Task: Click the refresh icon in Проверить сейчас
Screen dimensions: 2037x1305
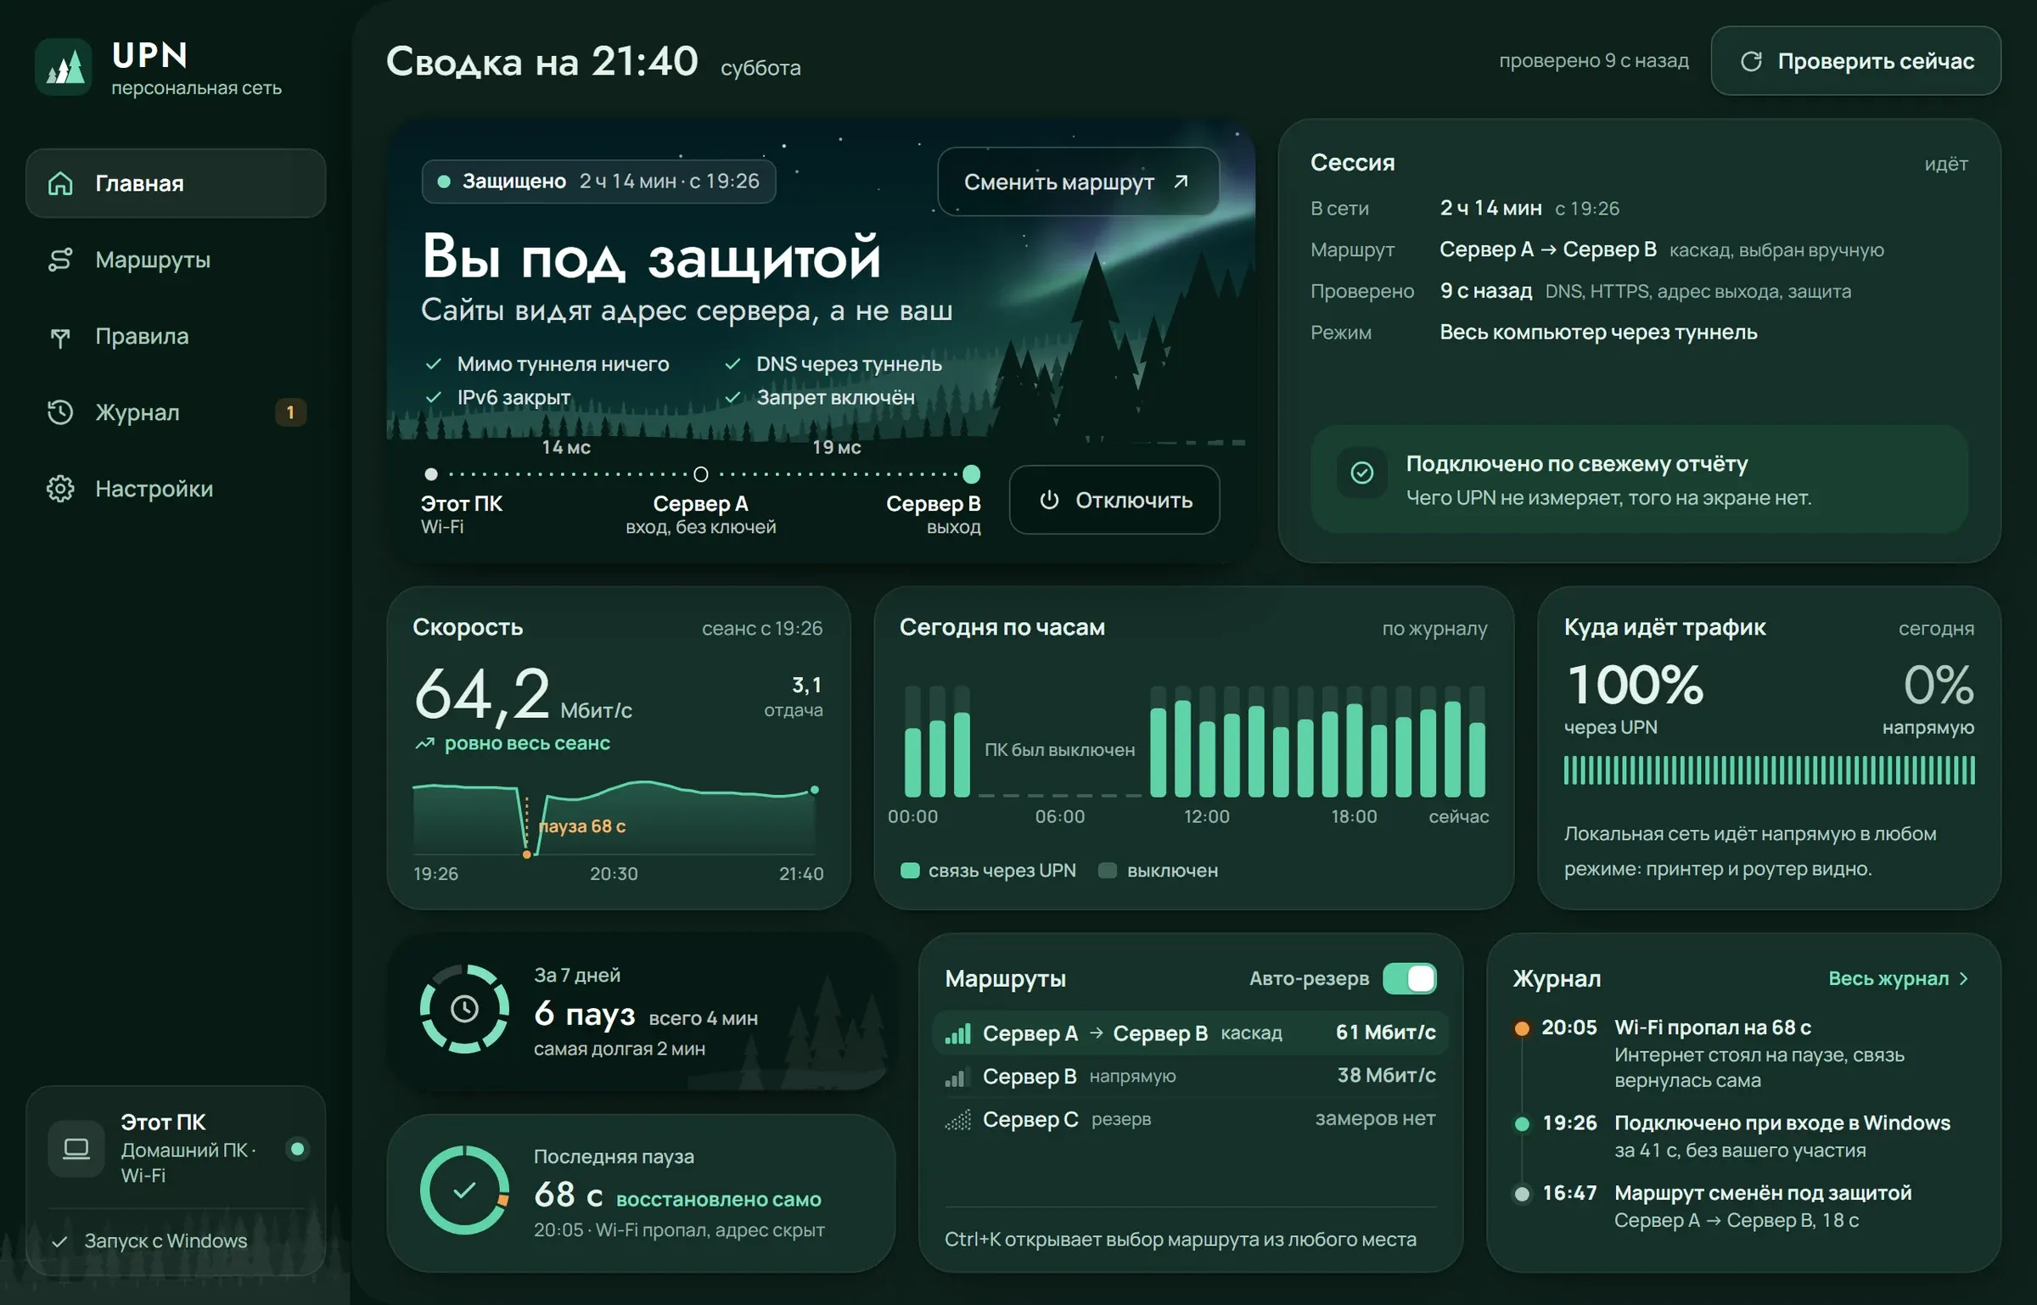Action: (x=1751, y=61)
